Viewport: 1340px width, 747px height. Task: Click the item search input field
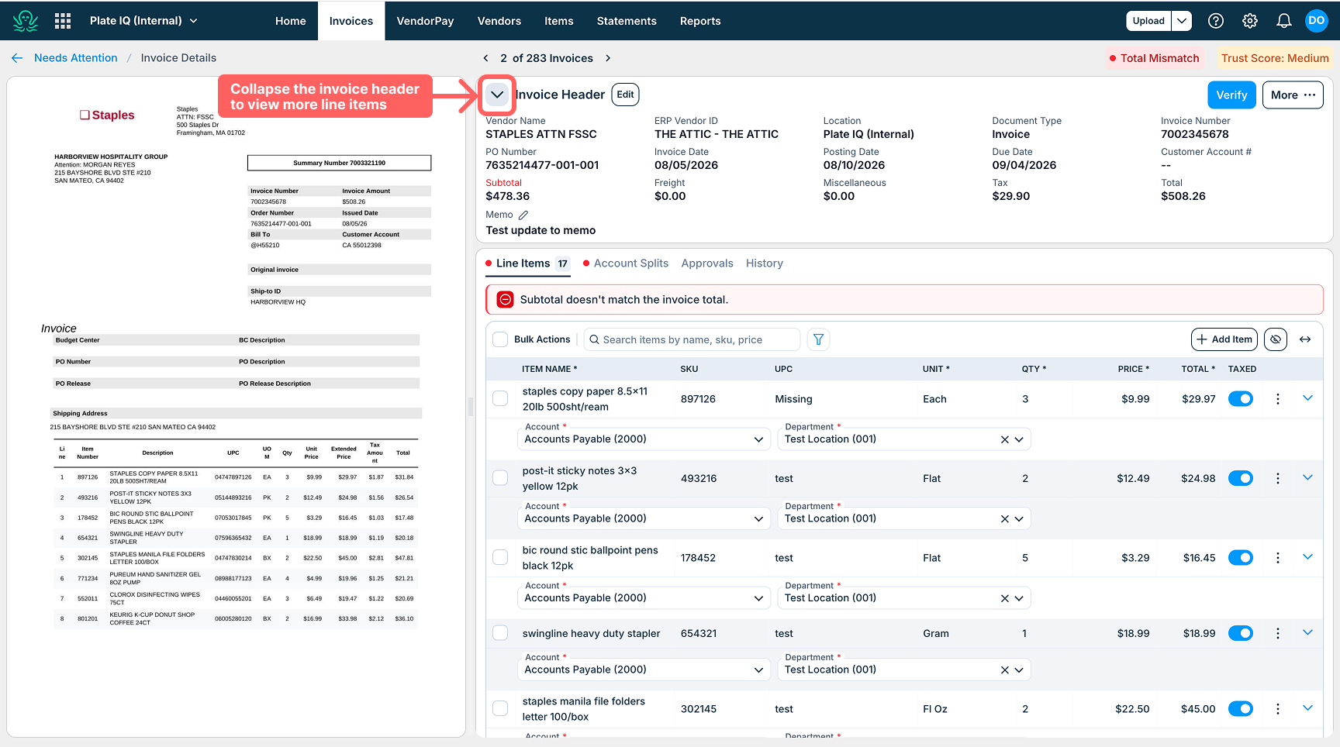click(692, 339)
